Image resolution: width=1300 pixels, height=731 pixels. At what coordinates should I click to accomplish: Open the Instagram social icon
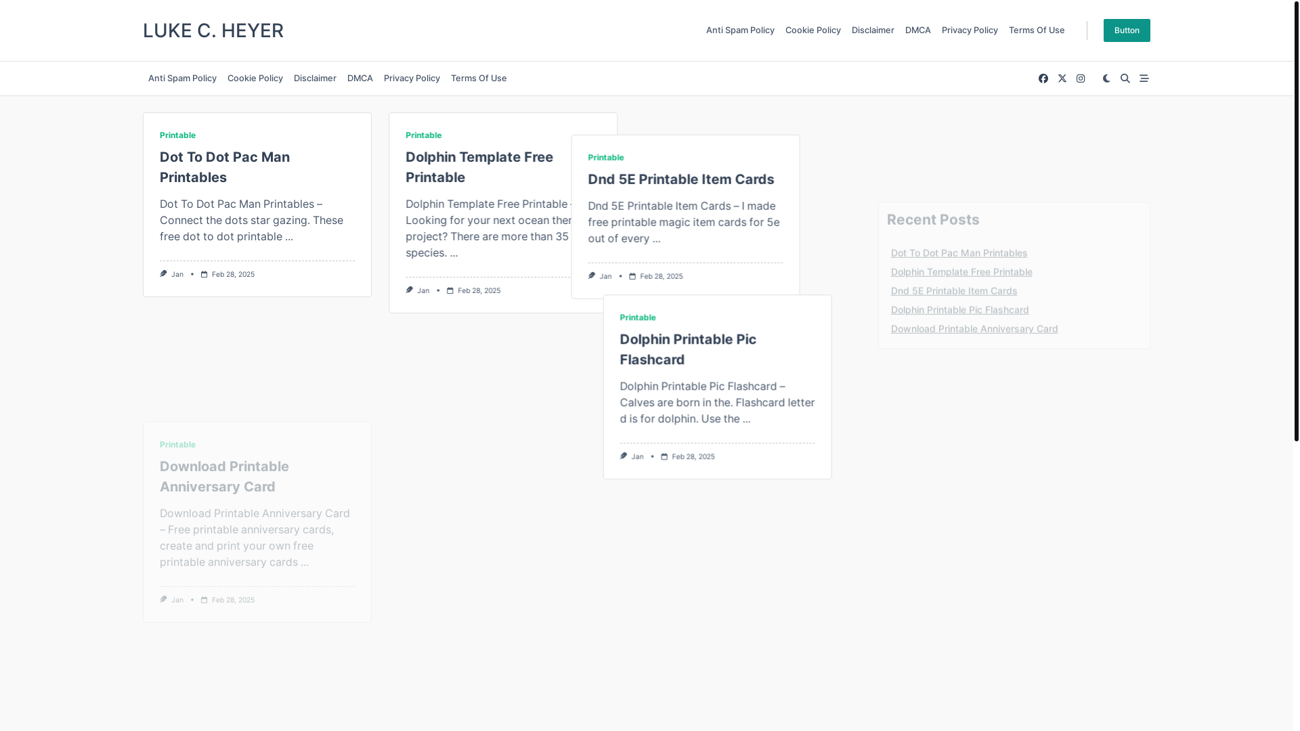[1081, 79]
